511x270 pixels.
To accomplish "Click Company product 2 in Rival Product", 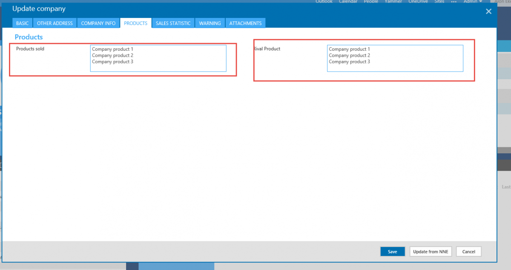I will coord(349,55).
